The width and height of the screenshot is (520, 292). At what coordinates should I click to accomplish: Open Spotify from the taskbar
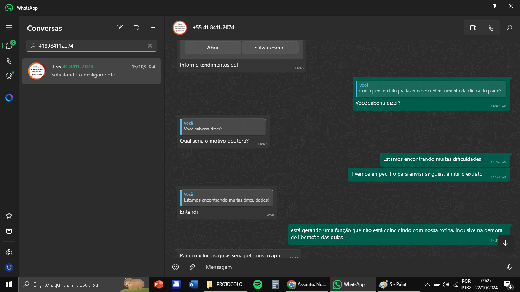tap(258, 284)
